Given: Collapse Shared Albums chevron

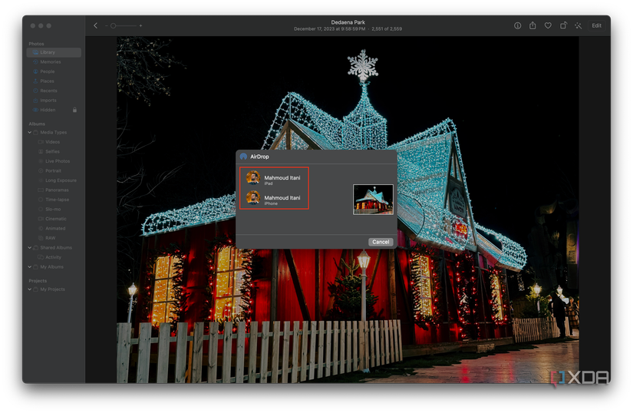Looking at the screenshot, I should pyautogui.click(x=29, y=247).
